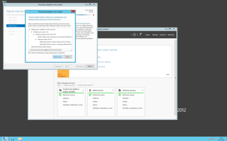The image size is (227, 141).
Task: Click Možnosti správy in the Místní server tile
Action: point(99,95)
